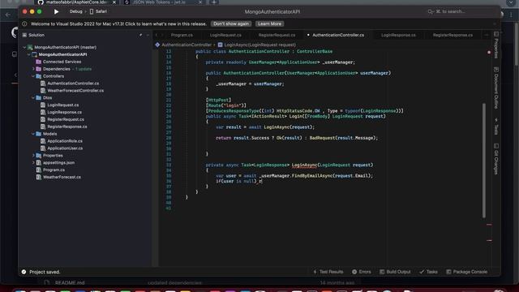The height and width of the screenshot is (292, 519).
Task: Click the underlined LoginAsync method name
Action: (304, 165)
